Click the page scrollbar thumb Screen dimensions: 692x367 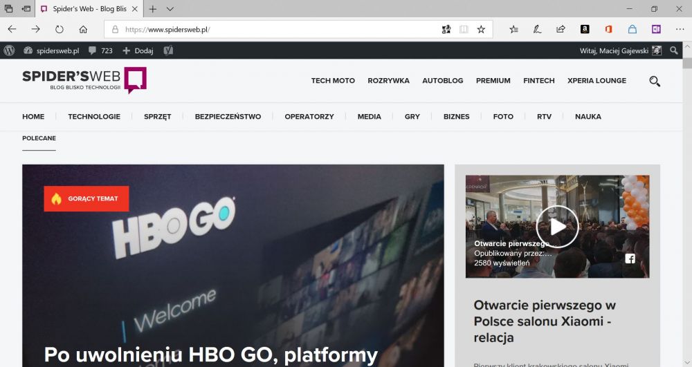click(687, 63)
